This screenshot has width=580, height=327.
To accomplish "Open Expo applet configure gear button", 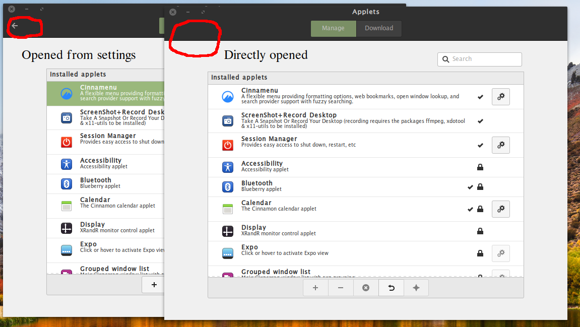I will click(x=501, y=253).
